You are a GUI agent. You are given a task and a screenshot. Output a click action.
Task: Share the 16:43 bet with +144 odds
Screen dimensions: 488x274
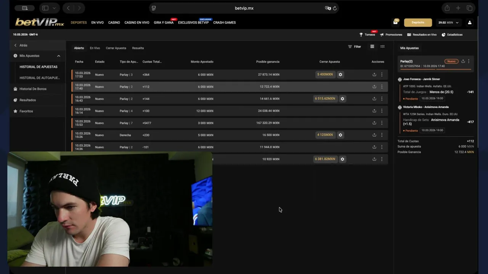pyautogui.click(x=374, y=99)
